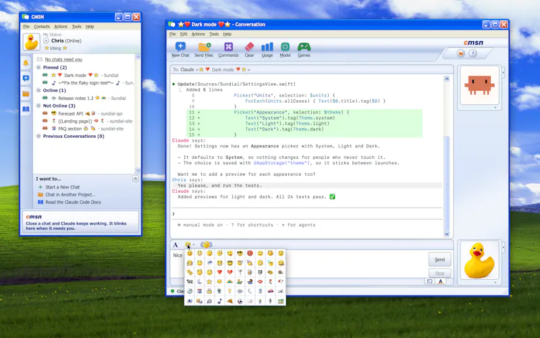Click the Send button
This screenshot has width=540, height=338.
coord(439,260)
